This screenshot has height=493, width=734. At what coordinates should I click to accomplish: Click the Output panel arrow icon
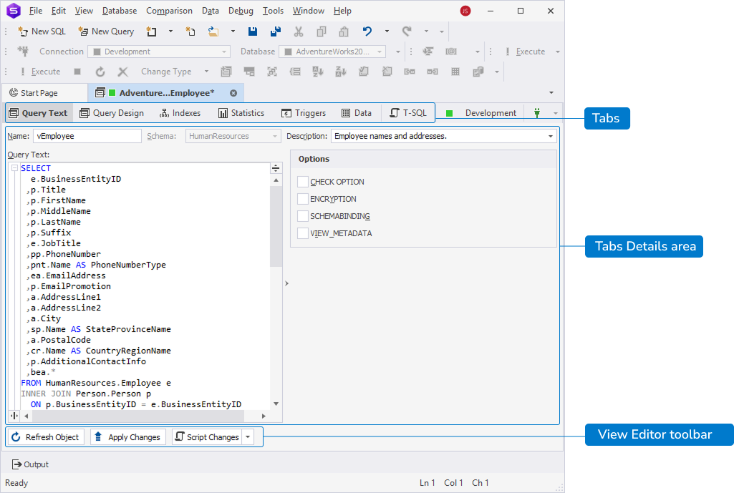(17, 464)
